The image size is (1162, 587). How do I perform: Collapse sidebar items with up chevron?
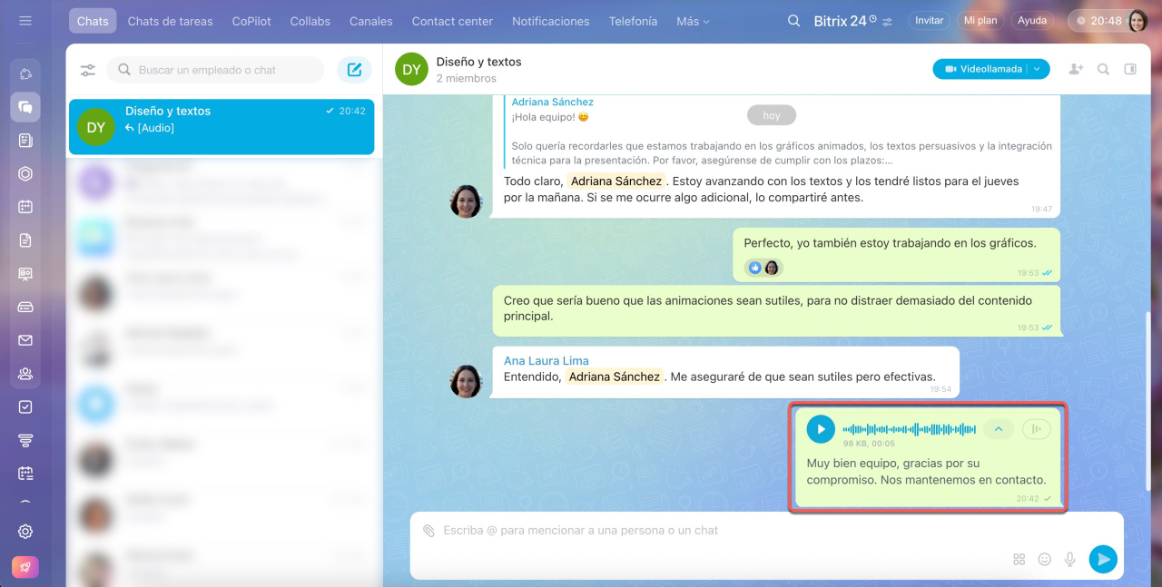[25, 501]
